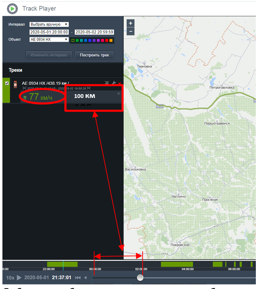Collapse the track info with the double chevron
Screen dimensions: 260x289
point(118,93)
